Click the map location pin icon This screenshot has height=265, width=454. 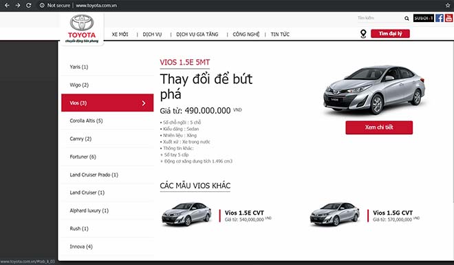pyautogui.click(x=363, y=34)
